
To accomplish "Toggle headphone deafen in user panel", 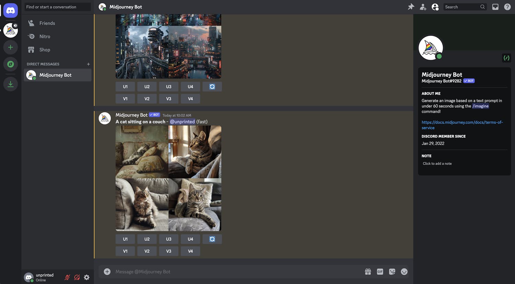I will click(77, 277).
